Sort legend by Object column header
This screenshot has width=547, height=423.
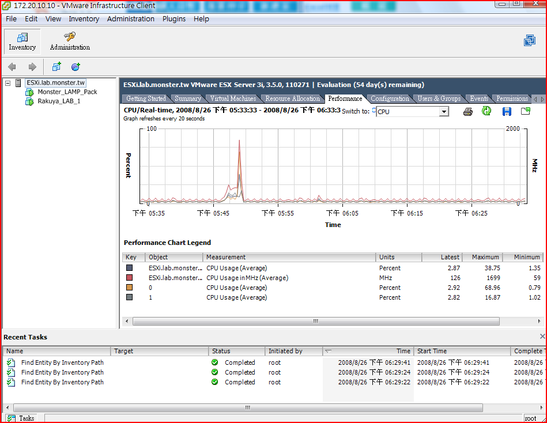(x=173, y=258)
